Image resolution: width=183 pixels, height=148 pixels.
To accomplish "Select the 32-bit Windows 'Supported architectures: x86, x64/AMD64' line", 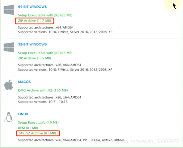I will (x=50, y=65).
